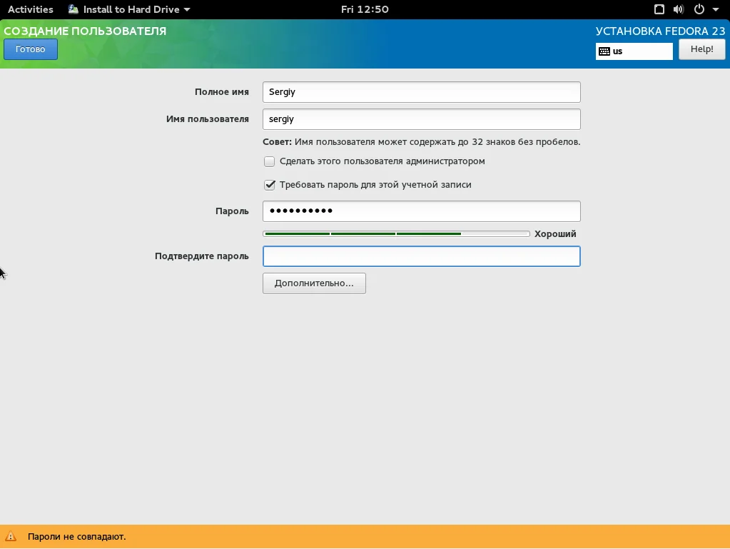The image size is (730, 549).
Task: Click keyboard icon next to us layout
Action: pyautogui.click(x=604, y=51)
